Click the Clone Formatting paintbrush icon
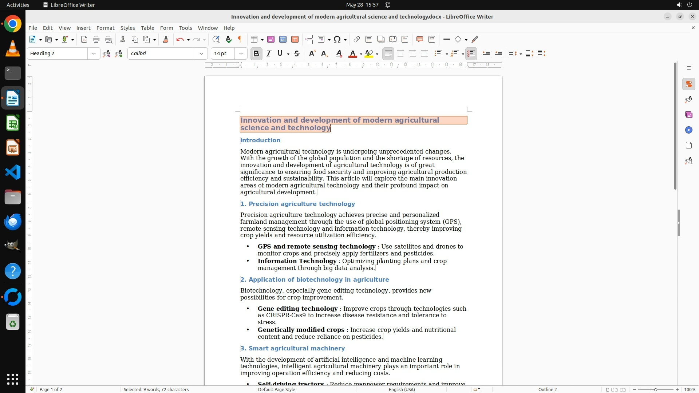This screenshot has width=699, height=393. (166, 40)
